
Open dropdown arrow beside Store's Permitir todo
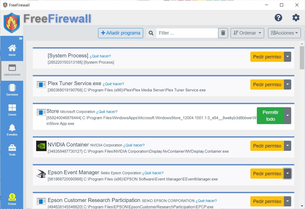[x=288, y=116]
